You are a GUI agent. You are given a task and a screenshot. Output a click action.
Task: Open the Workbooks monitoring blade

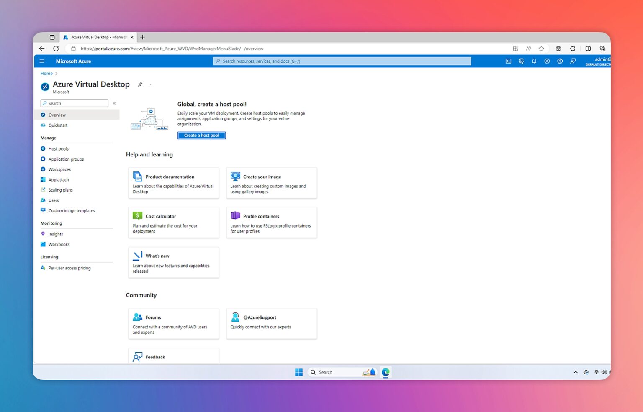point(58,244)
